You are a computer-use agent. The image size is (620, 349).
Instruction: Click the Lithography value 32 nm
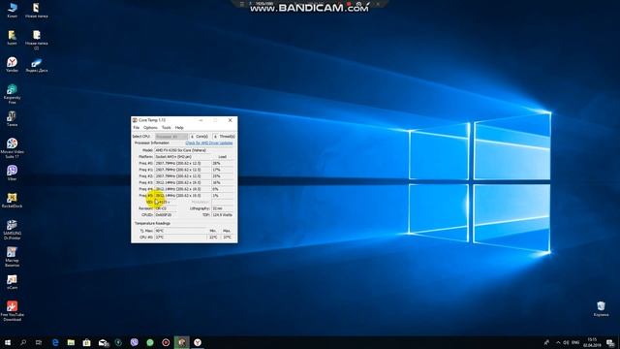[x=223, y=208]
